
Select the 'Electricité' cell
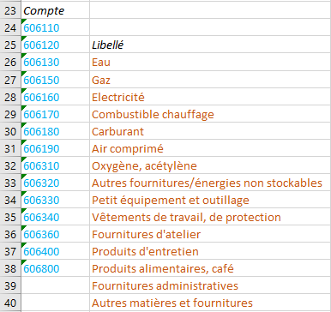[210, 97]
